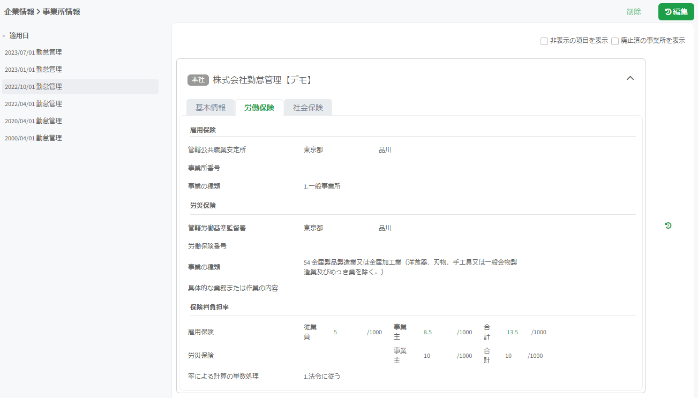The height and width of the screenshot is (398, 698).
Task: Click the 保険料負担率 section heading
Action: (210, 307)
